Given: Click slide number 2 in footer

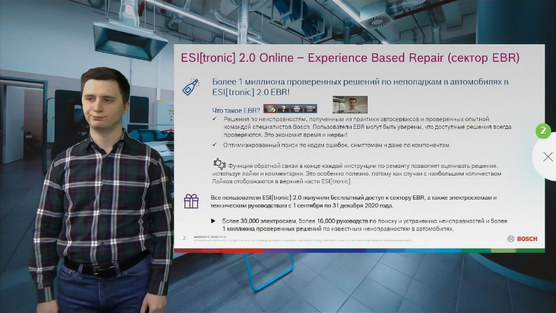Looking at the screenshot, I should [184, 238].
